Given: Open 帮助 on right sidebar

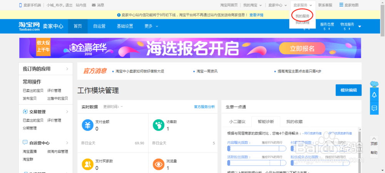Looking at the screenshot, I should coord(374,153).
